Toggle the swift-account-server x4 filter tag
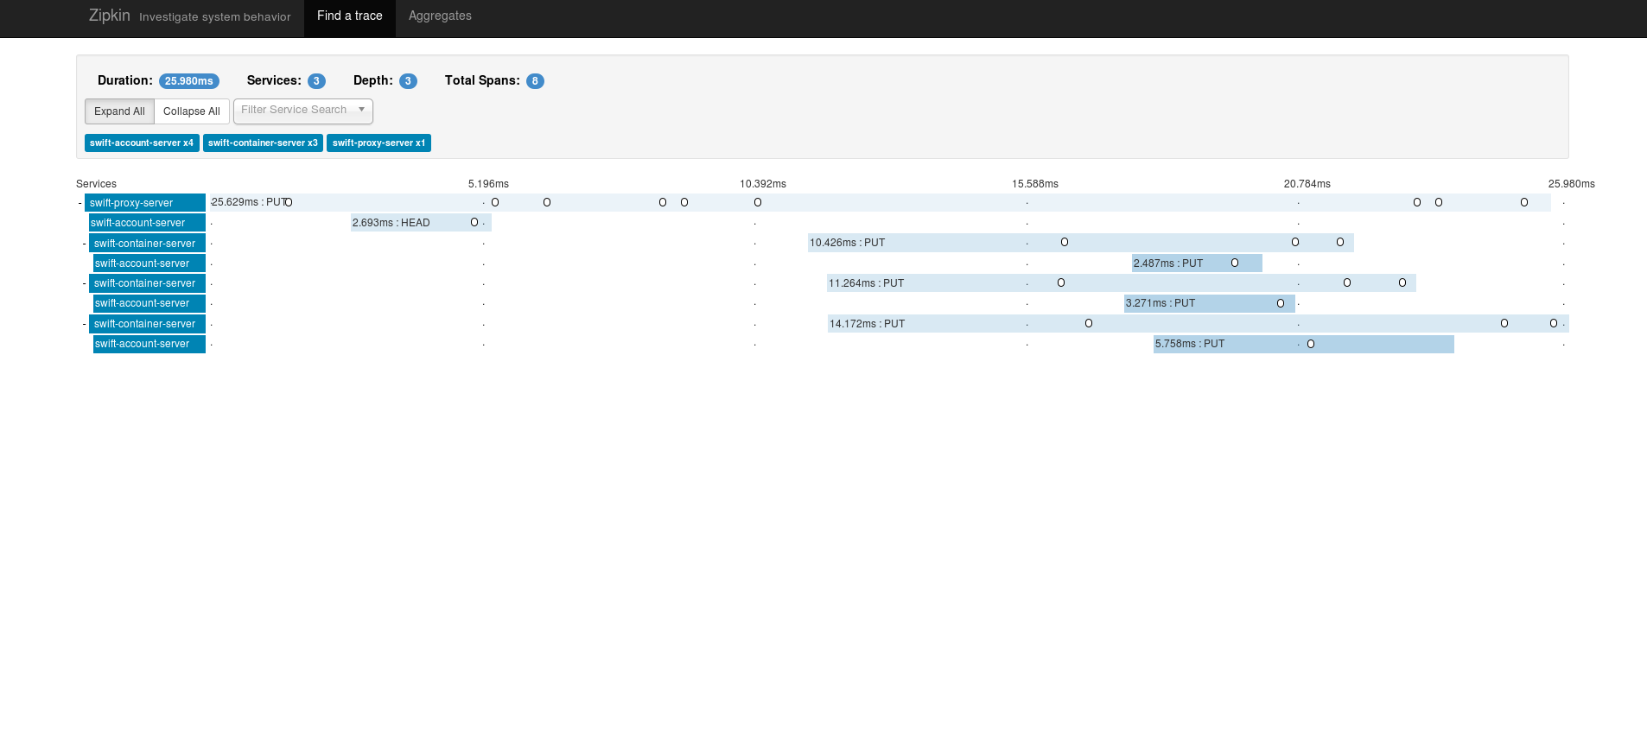The height and width of the screenshot is (736, 1647). (x=142, y=143)
